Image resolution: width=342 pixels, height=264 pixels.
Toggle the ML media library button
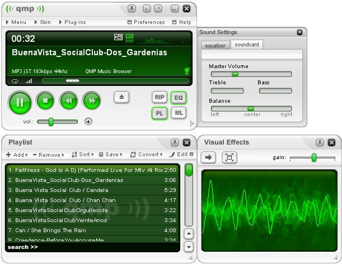click(179, 113)
